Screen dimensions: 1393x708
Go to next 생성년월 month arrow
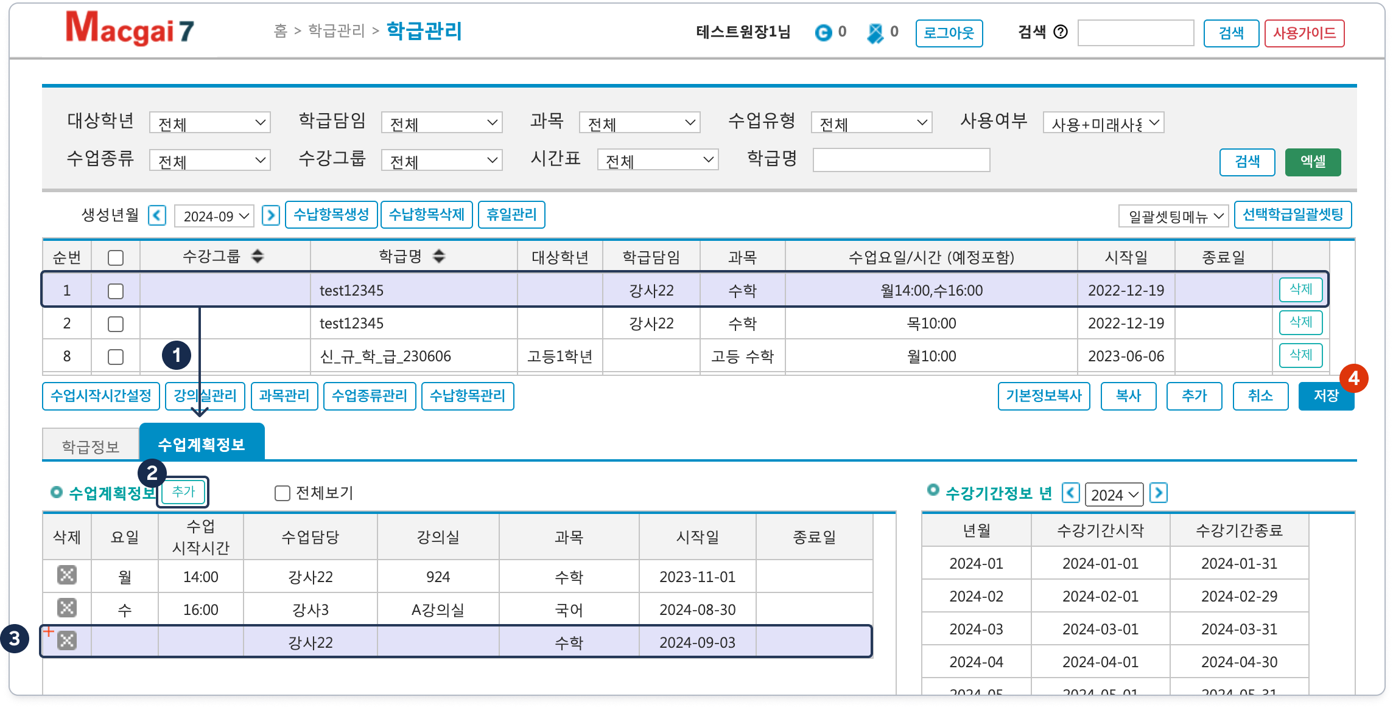[270, 215]
